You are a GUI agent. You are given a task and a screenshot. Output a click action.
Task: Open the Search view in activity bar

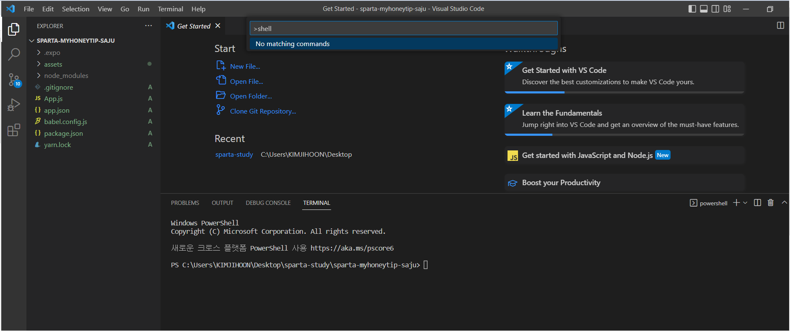[14, 54]
